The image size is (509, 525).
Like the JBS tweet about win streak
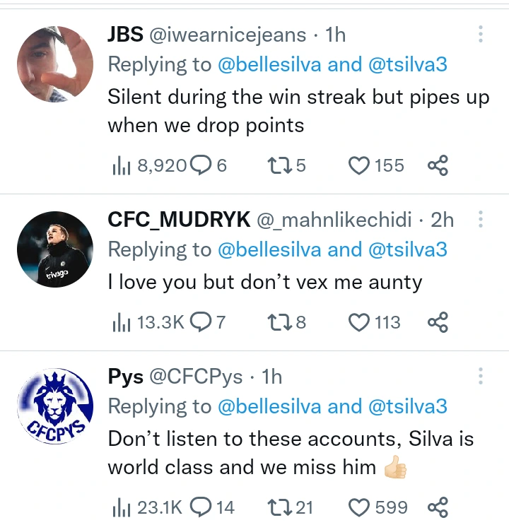[x=361, y=166]
